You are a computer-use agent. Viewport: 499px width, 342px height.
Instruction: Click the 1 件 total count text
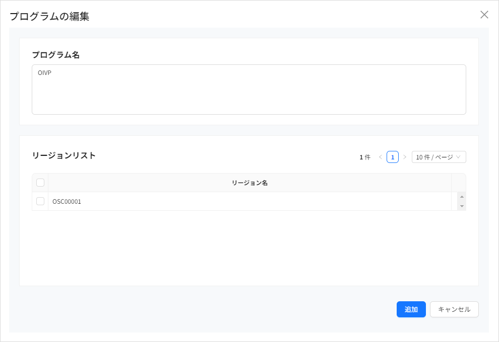[364, 157]
